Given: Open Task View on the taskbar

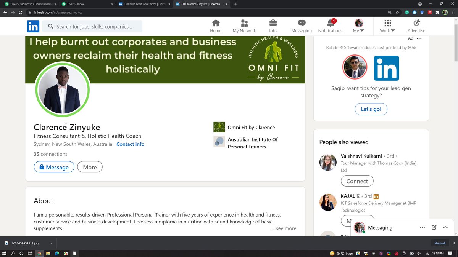Looking at the screenshot, I should click(30, 253).
